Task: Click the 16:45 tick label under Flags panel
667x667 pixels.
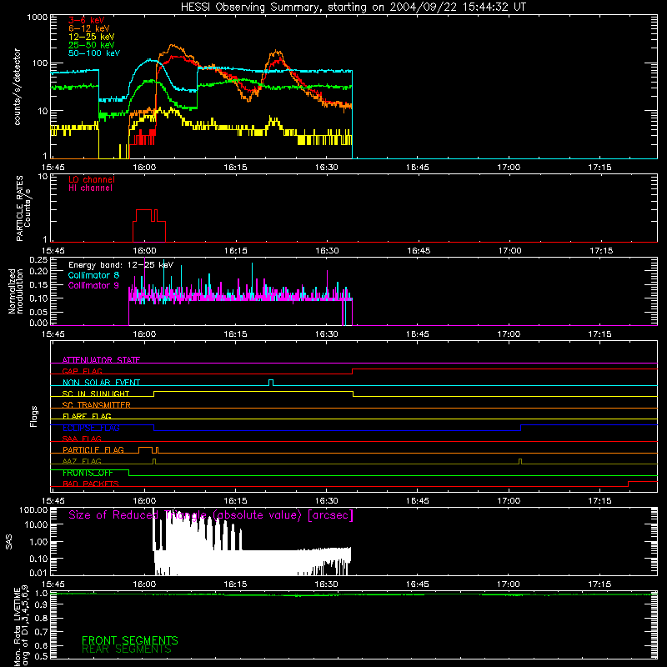Action: 418,501
